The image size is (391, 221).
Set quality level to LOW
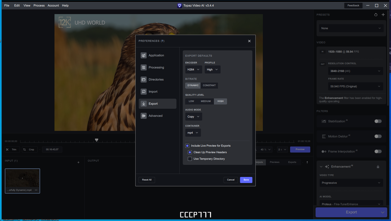pyautogui.click(x=191, y=101)
